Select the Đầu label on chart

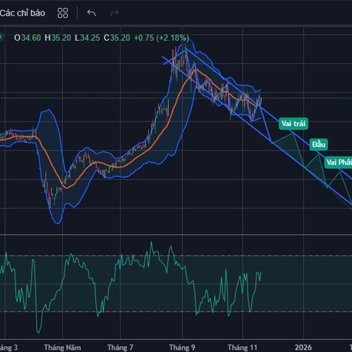(x=319, y=144)
